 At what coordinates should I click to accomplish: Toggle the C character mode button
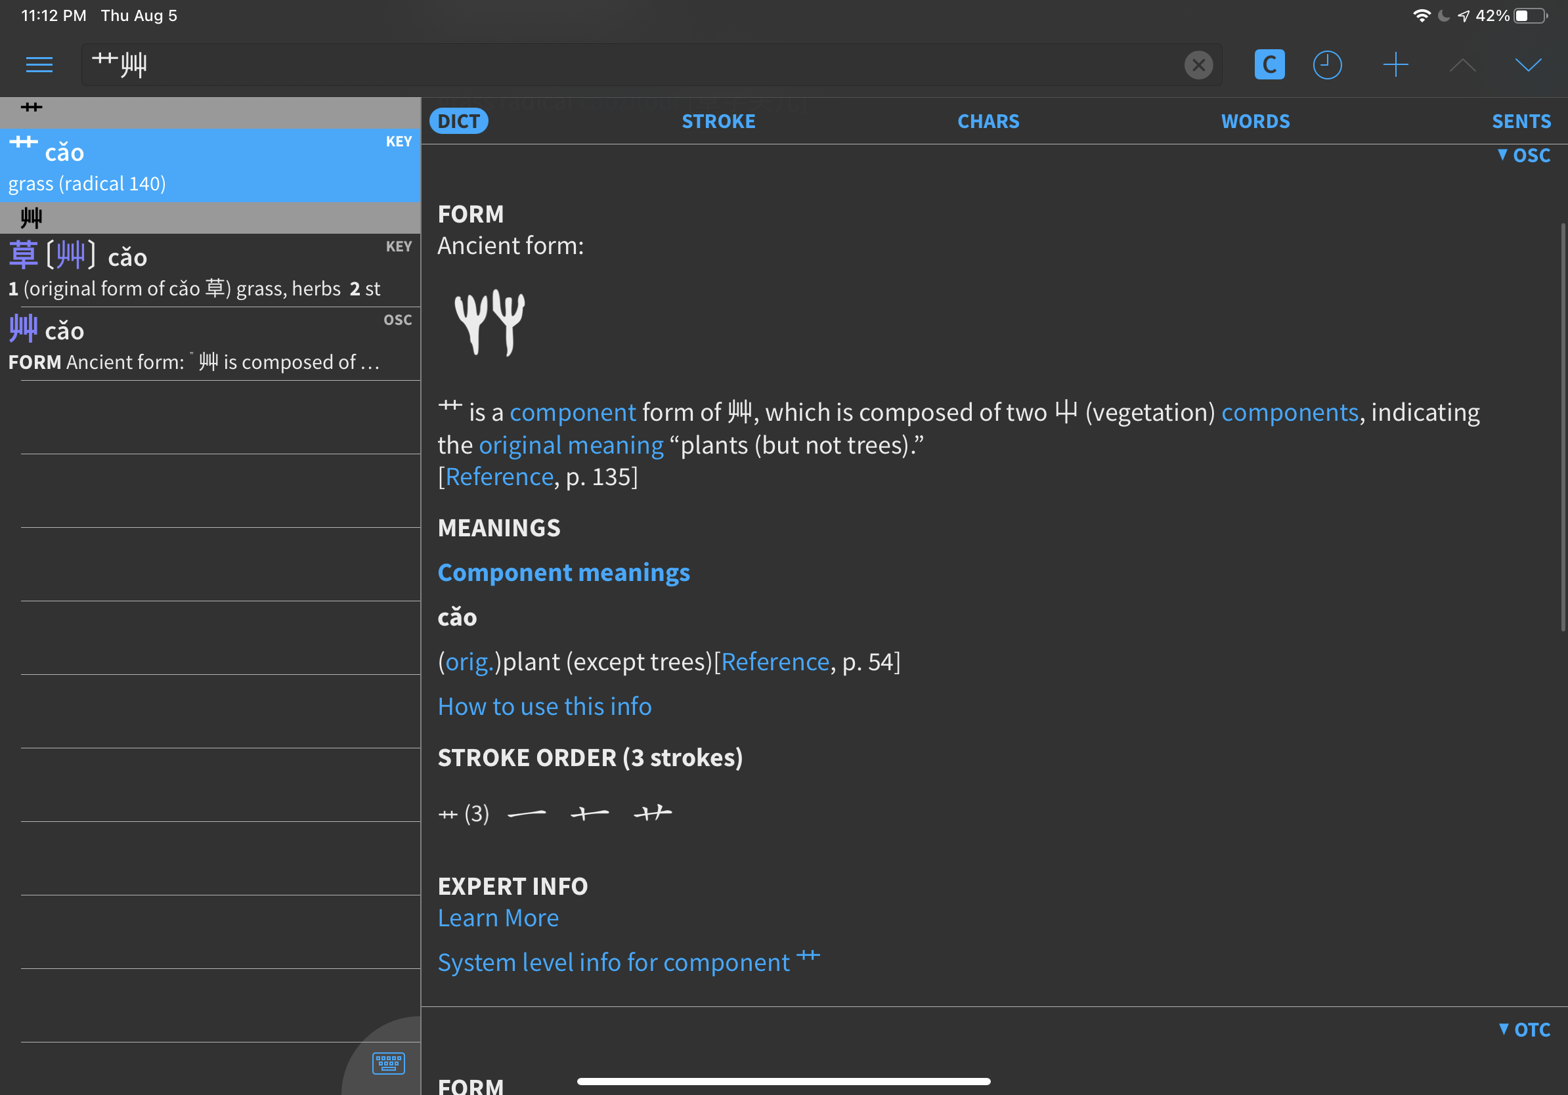[1269, 65]
